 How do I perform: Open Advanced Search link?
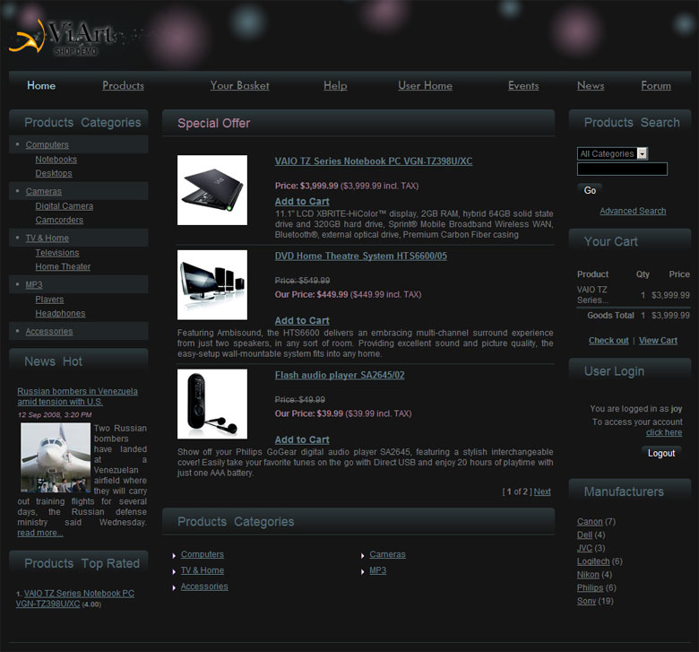click(x=633, y=211)
